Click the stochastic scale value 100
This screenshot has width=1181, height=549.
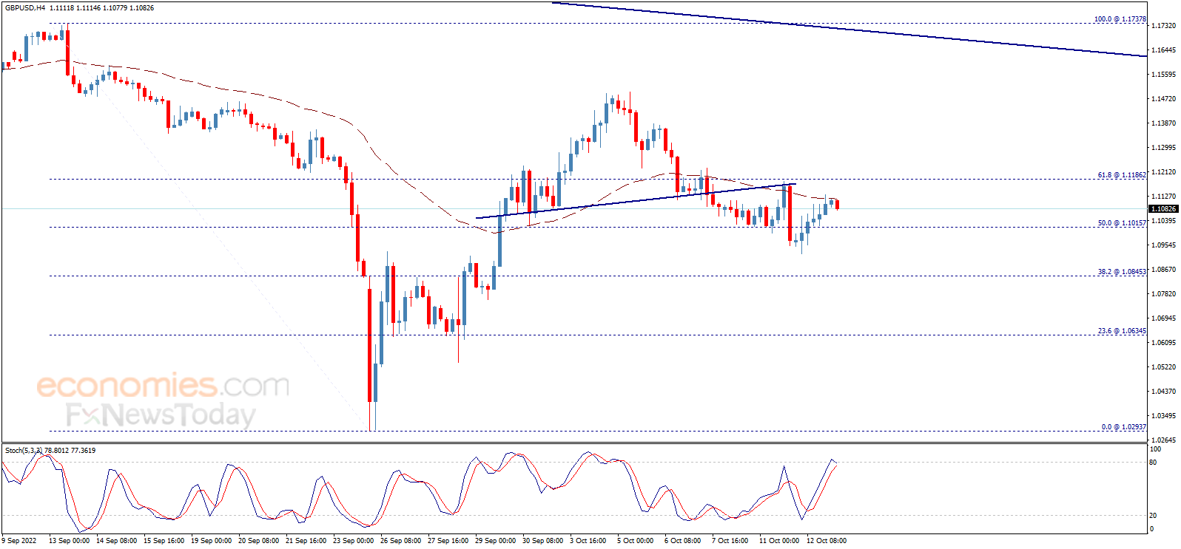[x=1155, y=449]
